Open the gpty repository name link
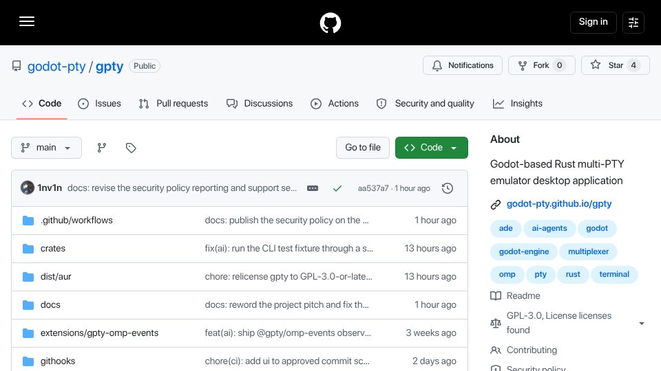661x371 pixels. tap(109, 67)
